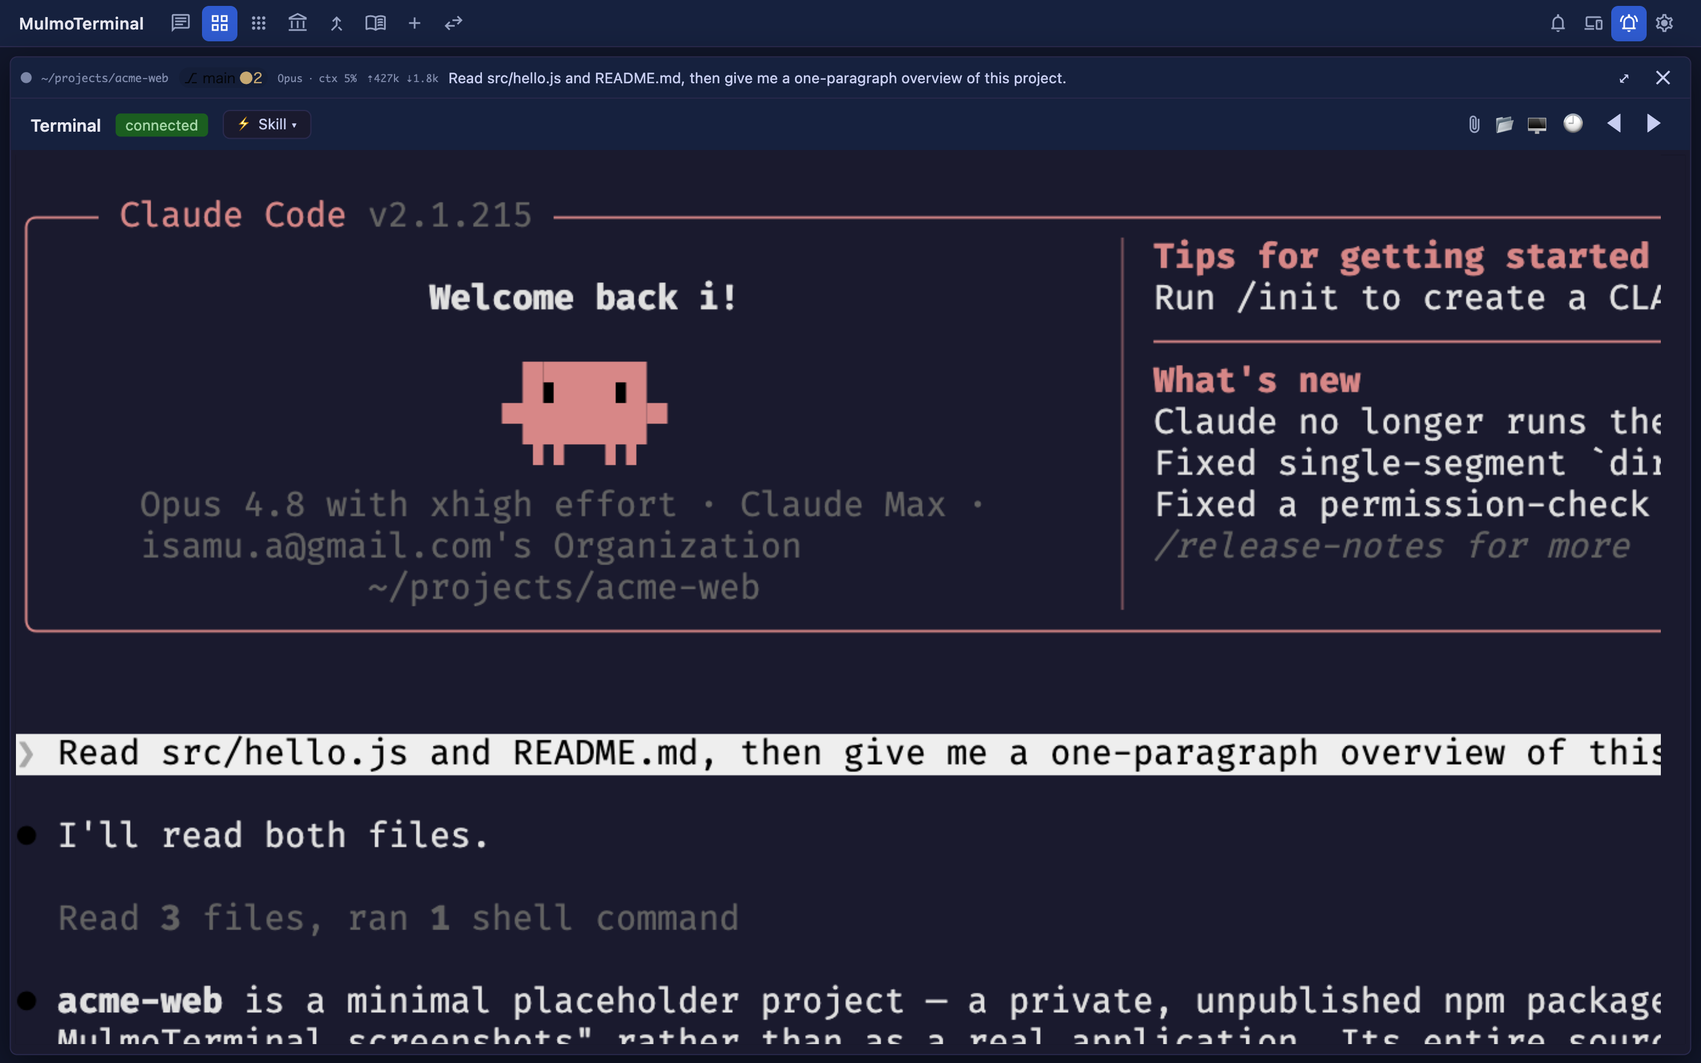Go to previous with left triangle
The image size is (1701, 1063).
point(1615,124)
